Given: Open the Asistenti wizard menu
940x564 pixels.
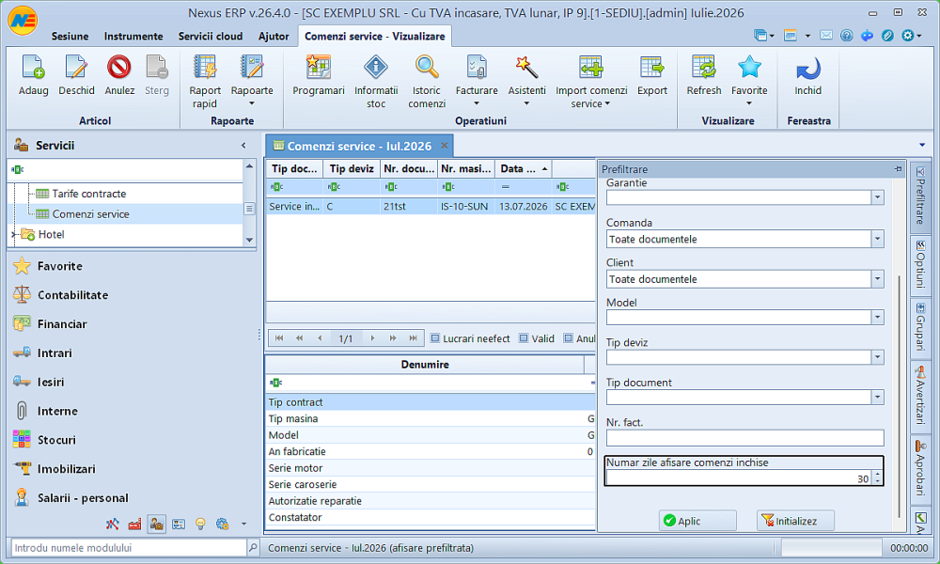Looking at the screenshot, I should pyautogui.click(x=527, y=82).
